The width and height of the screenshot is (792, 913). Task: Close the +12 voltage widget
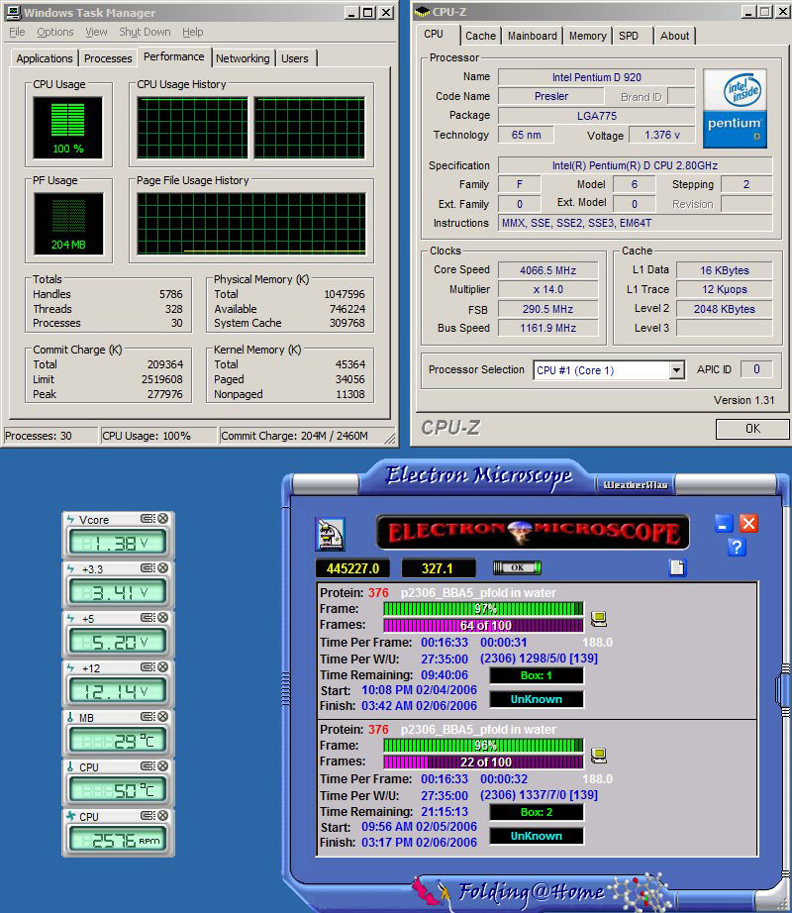163,666
